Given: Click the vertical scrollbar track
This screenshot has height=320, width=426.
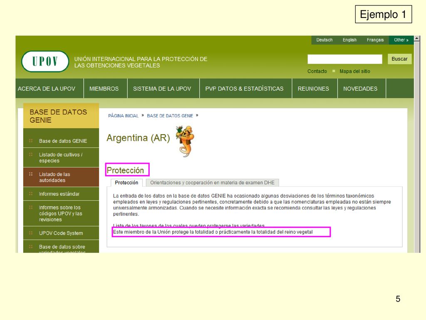Looking at the screenshot, I should pyautogui.click(x=417, y=147).
